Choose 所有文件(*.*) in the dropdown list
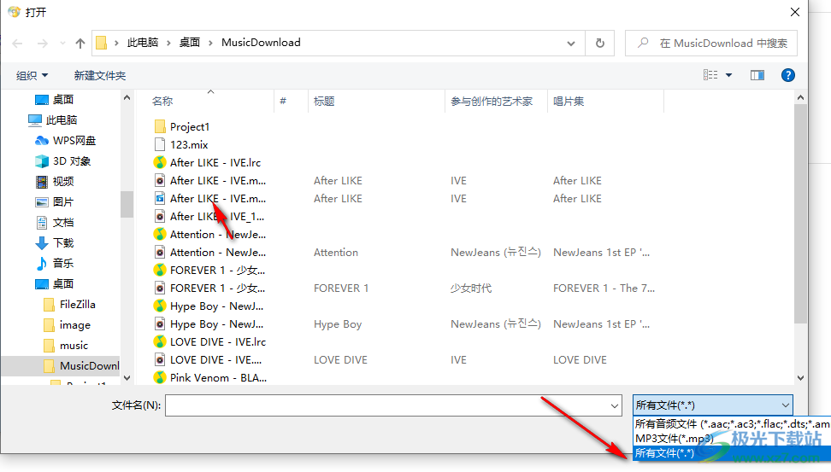 click(732, 453)
